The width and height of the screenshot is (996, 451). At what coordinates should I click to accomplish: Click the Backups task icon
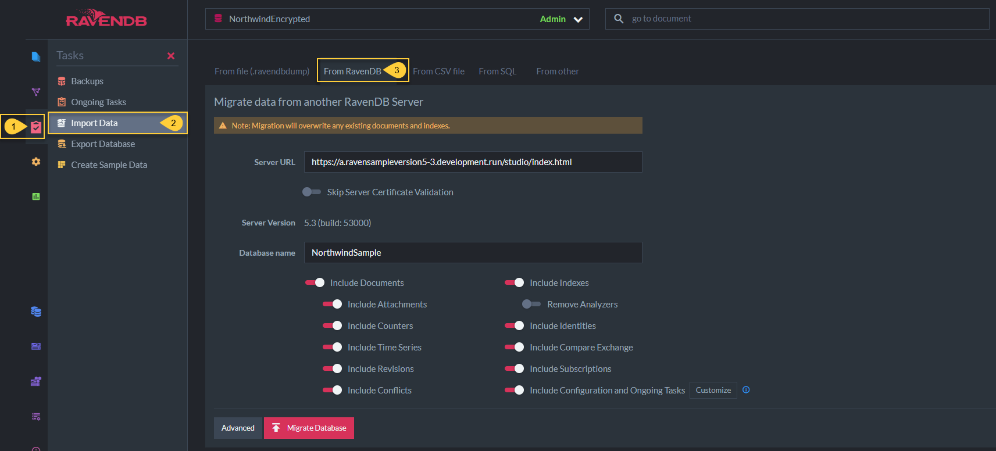point(62,81)
